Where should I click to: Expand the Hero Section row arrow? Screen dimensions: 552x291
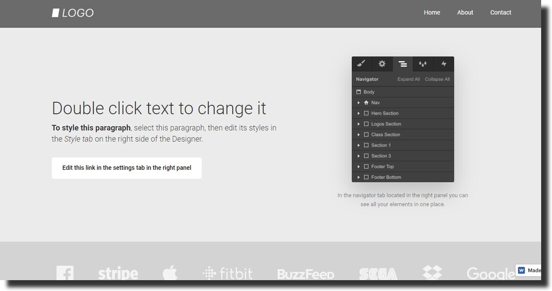coord(359,113)
